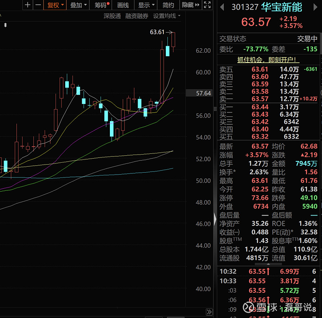Select the 卖三 price 63.59
Screen dimensions: 322x318
pyautogui.click(x=260, y=84)
